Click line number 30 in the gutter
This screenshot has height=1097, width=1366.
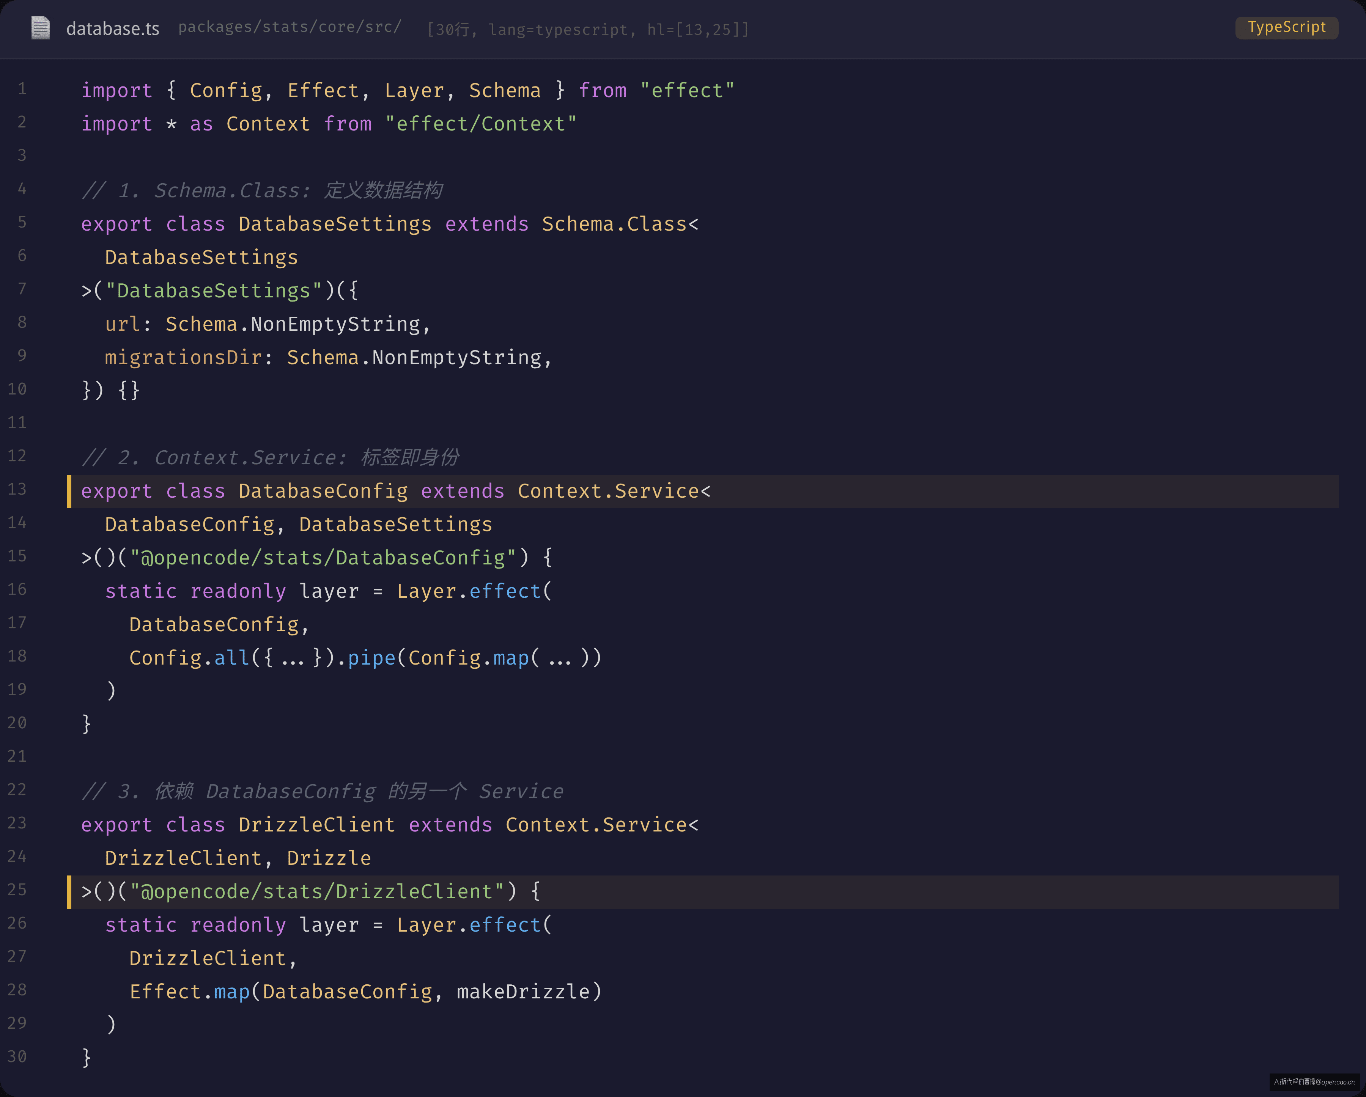point(17,1057)
